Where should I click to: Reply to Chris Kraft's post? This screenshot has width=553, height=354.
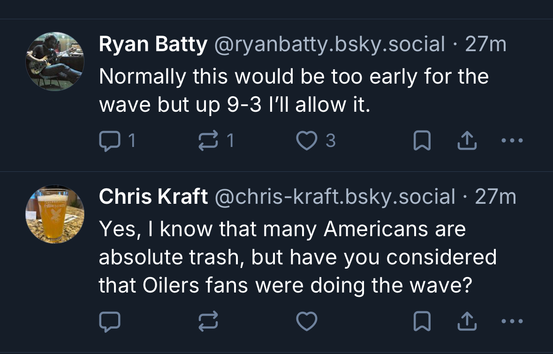click(x=110, y=321)
